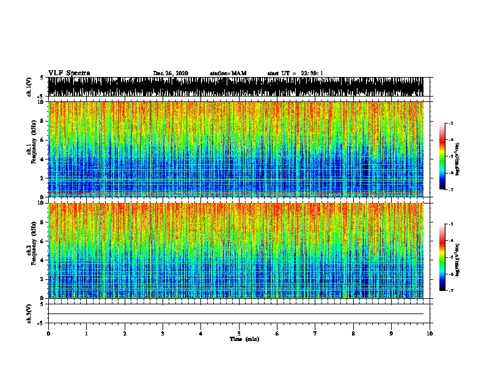This screenshot has height=374, width=484.
Task: Click the ch.1 spectrogram plot
Action: [236, 149]
